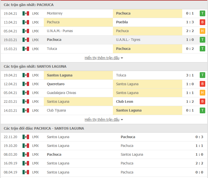Screen dimensions: 208x178
Task: Click the dropdown chevron after first 'Hiển thị thêm trận đấu'
Action: point(122,58)
